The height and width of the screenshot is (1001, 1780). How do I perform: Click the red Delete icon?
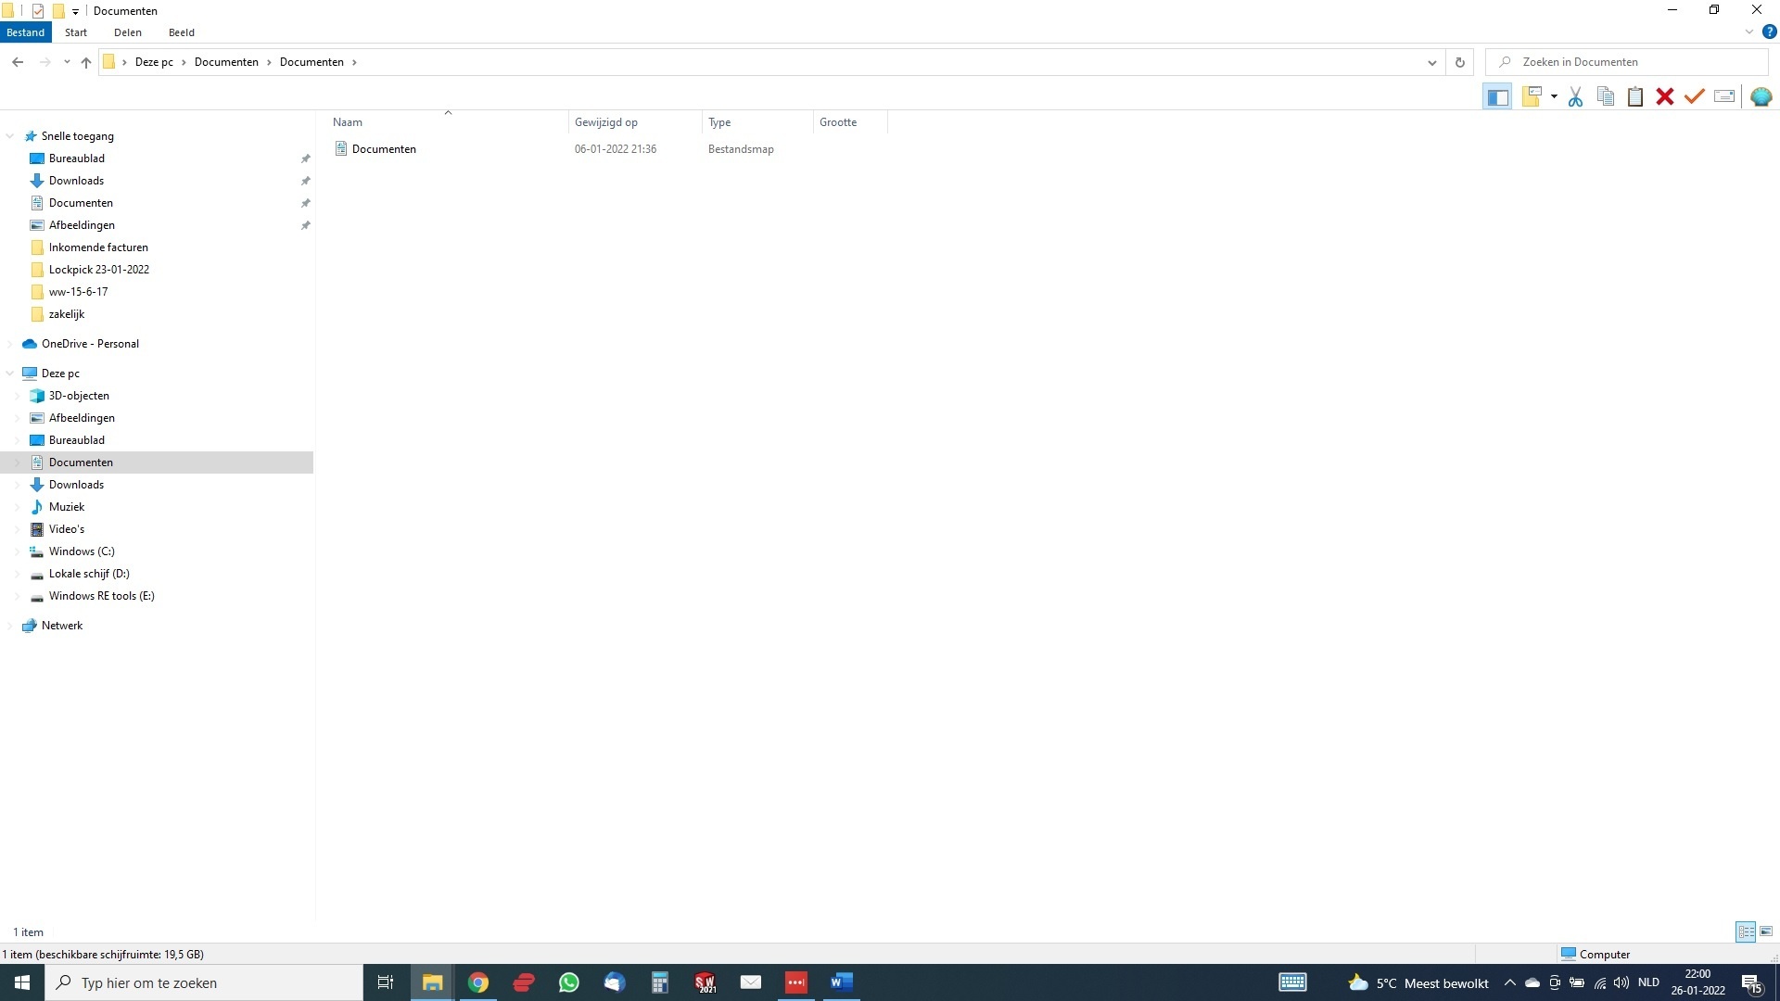[x=1665, y=96]
